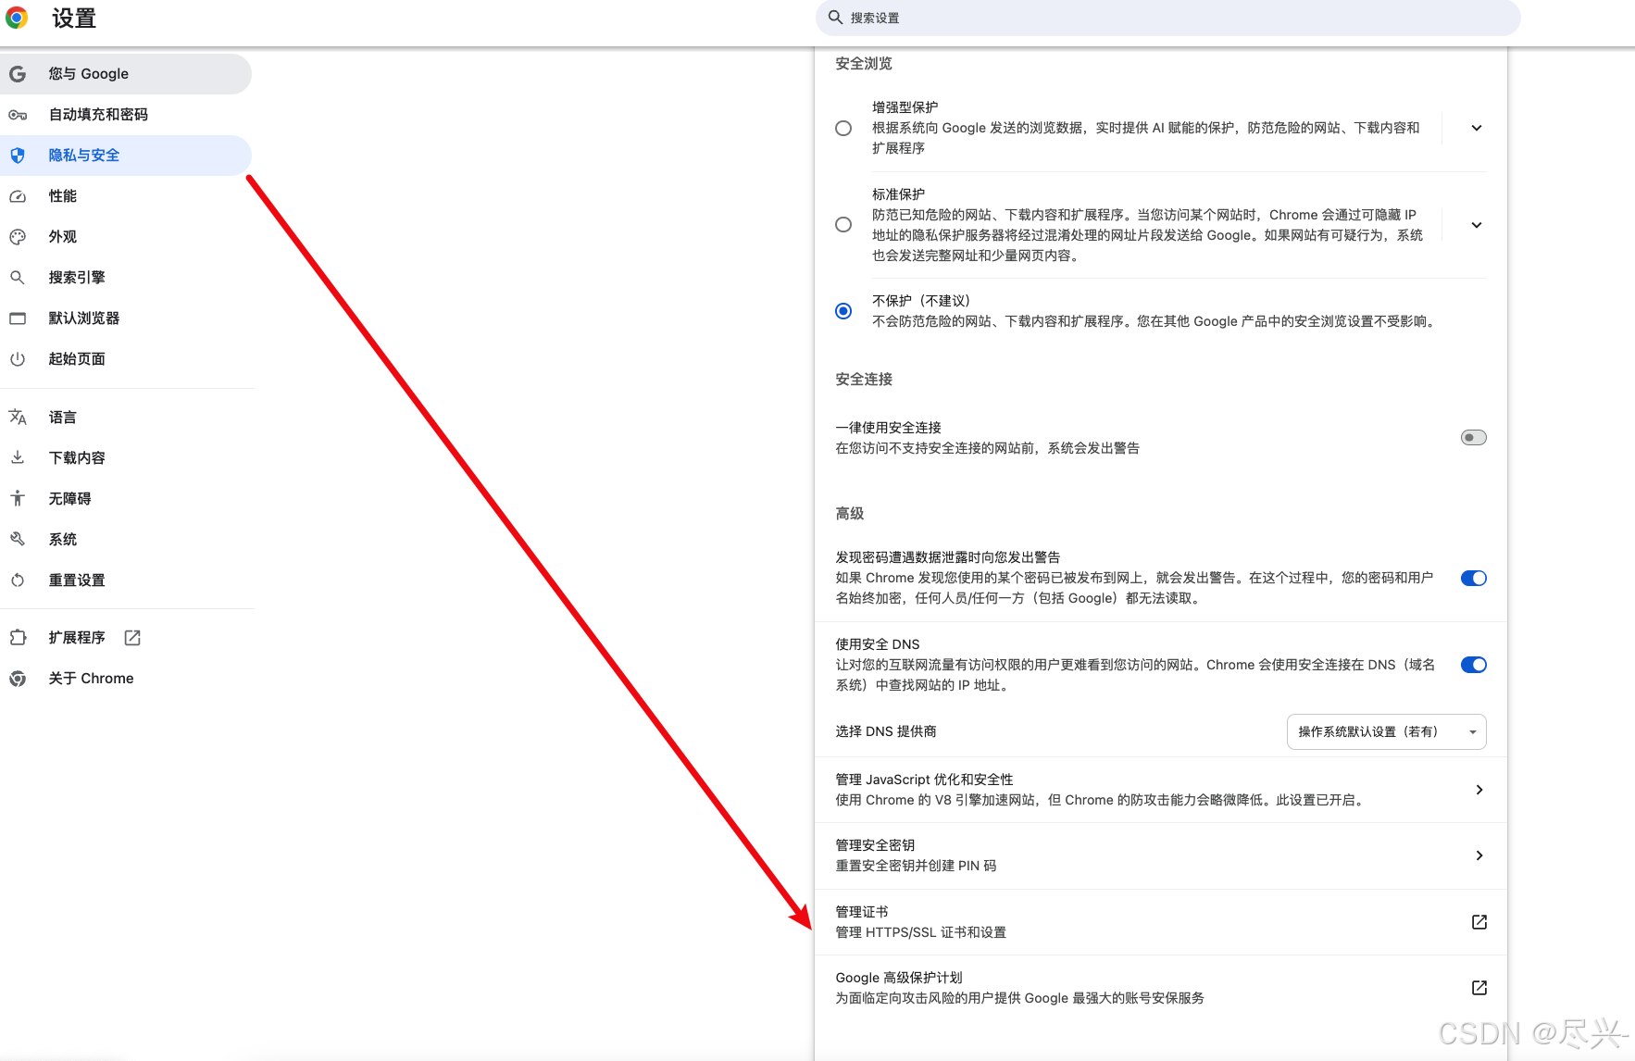The image size is (1635, 1061).
Task: Expand the 标准保护 details chevron
Action: tap(1477, 224)
